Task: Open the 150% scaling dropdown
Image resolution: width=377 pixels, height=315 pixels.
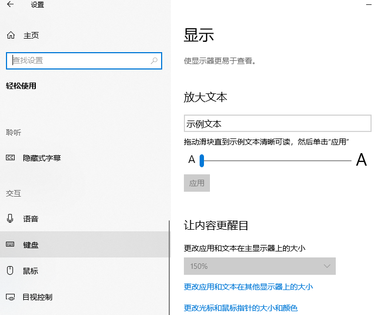Action: [259, 266]
